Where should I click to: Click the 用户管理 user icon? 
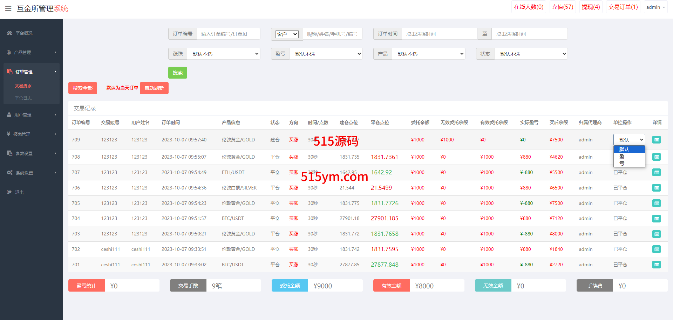(x=9, y=115)
